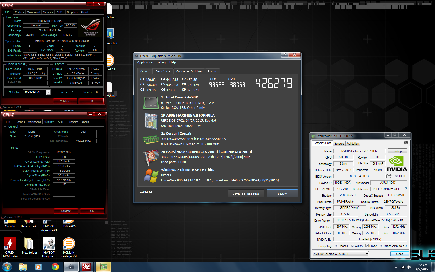The image size is (435, 272).
Task: Open Google Chrome from taskbar
Action: 55,267
